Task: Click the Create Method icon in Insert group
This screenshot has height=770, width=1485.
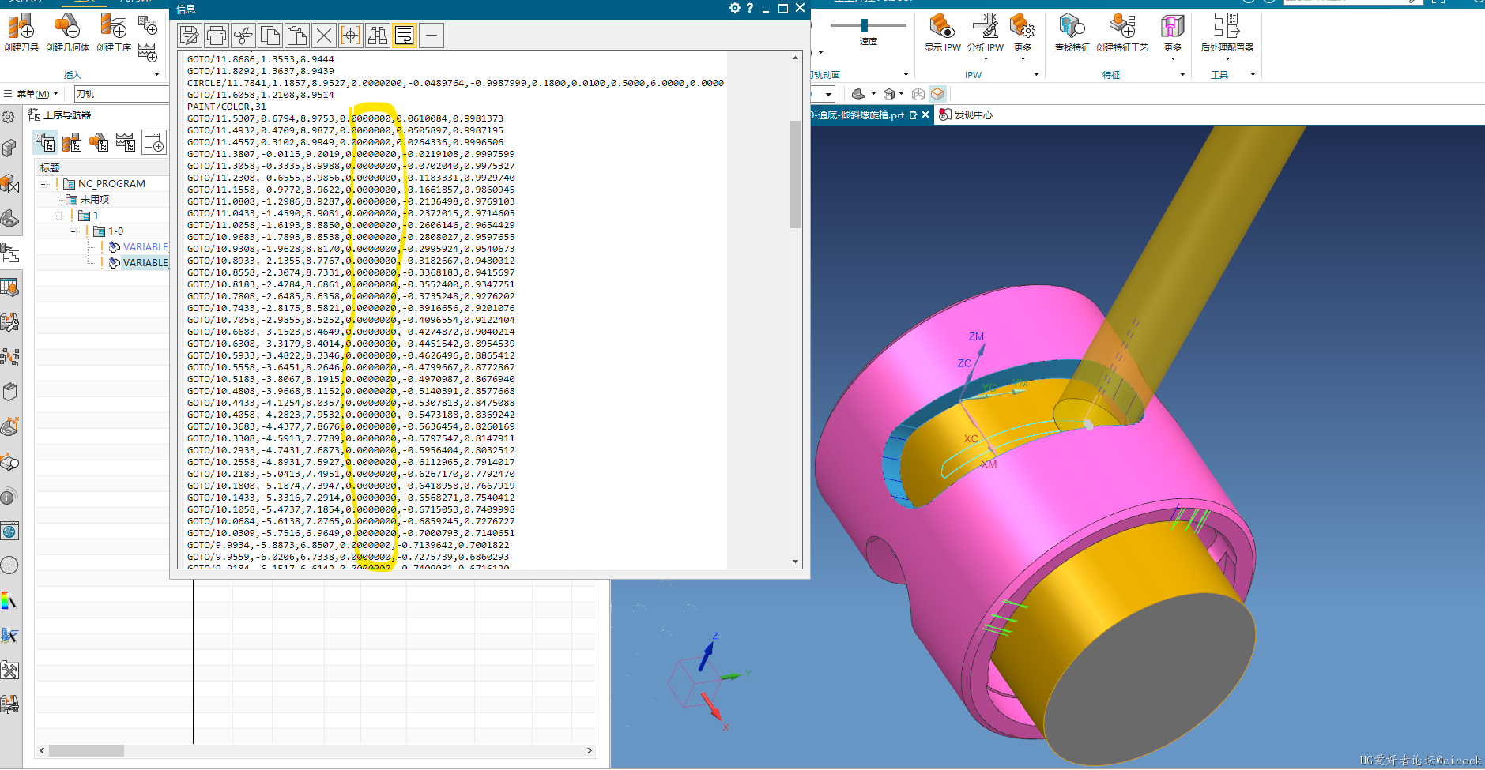Action: tap(148, 53)
